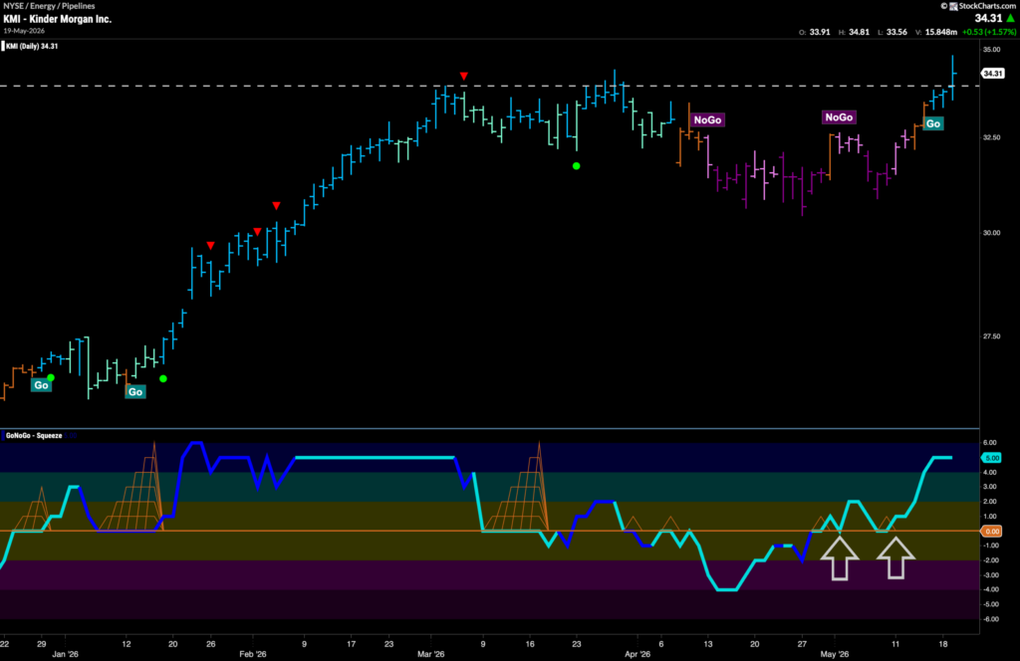Click the Apr '26 date axis label
The height and width of the screenshot is (661, 1020).
tap(637, 654)
